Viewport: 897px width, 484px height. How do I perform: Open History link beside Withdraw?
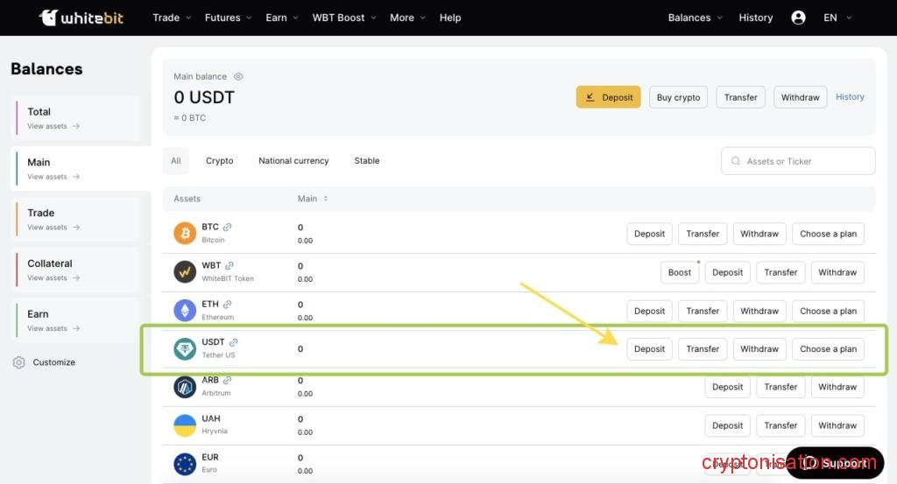[850, 97]
